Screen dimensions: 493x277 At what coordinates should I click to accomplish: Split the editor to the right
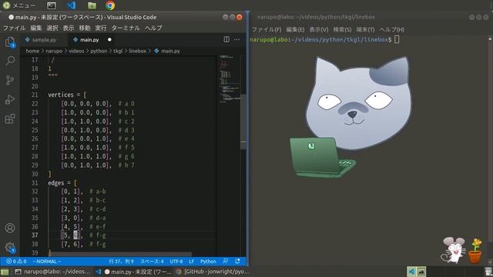pyautogui.click(x=226, y=39)
